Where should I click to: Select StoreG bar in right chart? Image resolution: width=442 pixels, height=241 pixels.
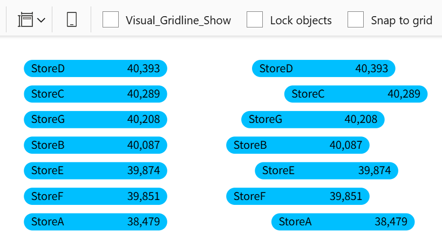(313, 119)
